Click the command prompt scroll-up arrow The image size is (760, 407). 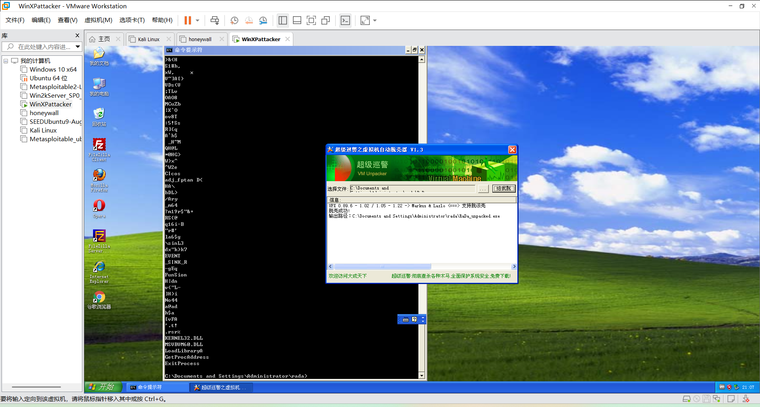point(422,59)
